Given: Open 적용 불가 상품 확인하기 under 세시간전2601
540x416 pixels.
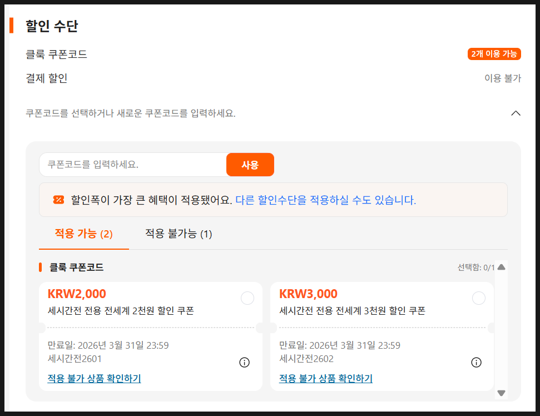Looking at the screenshot, I should [x=94, y=379].
